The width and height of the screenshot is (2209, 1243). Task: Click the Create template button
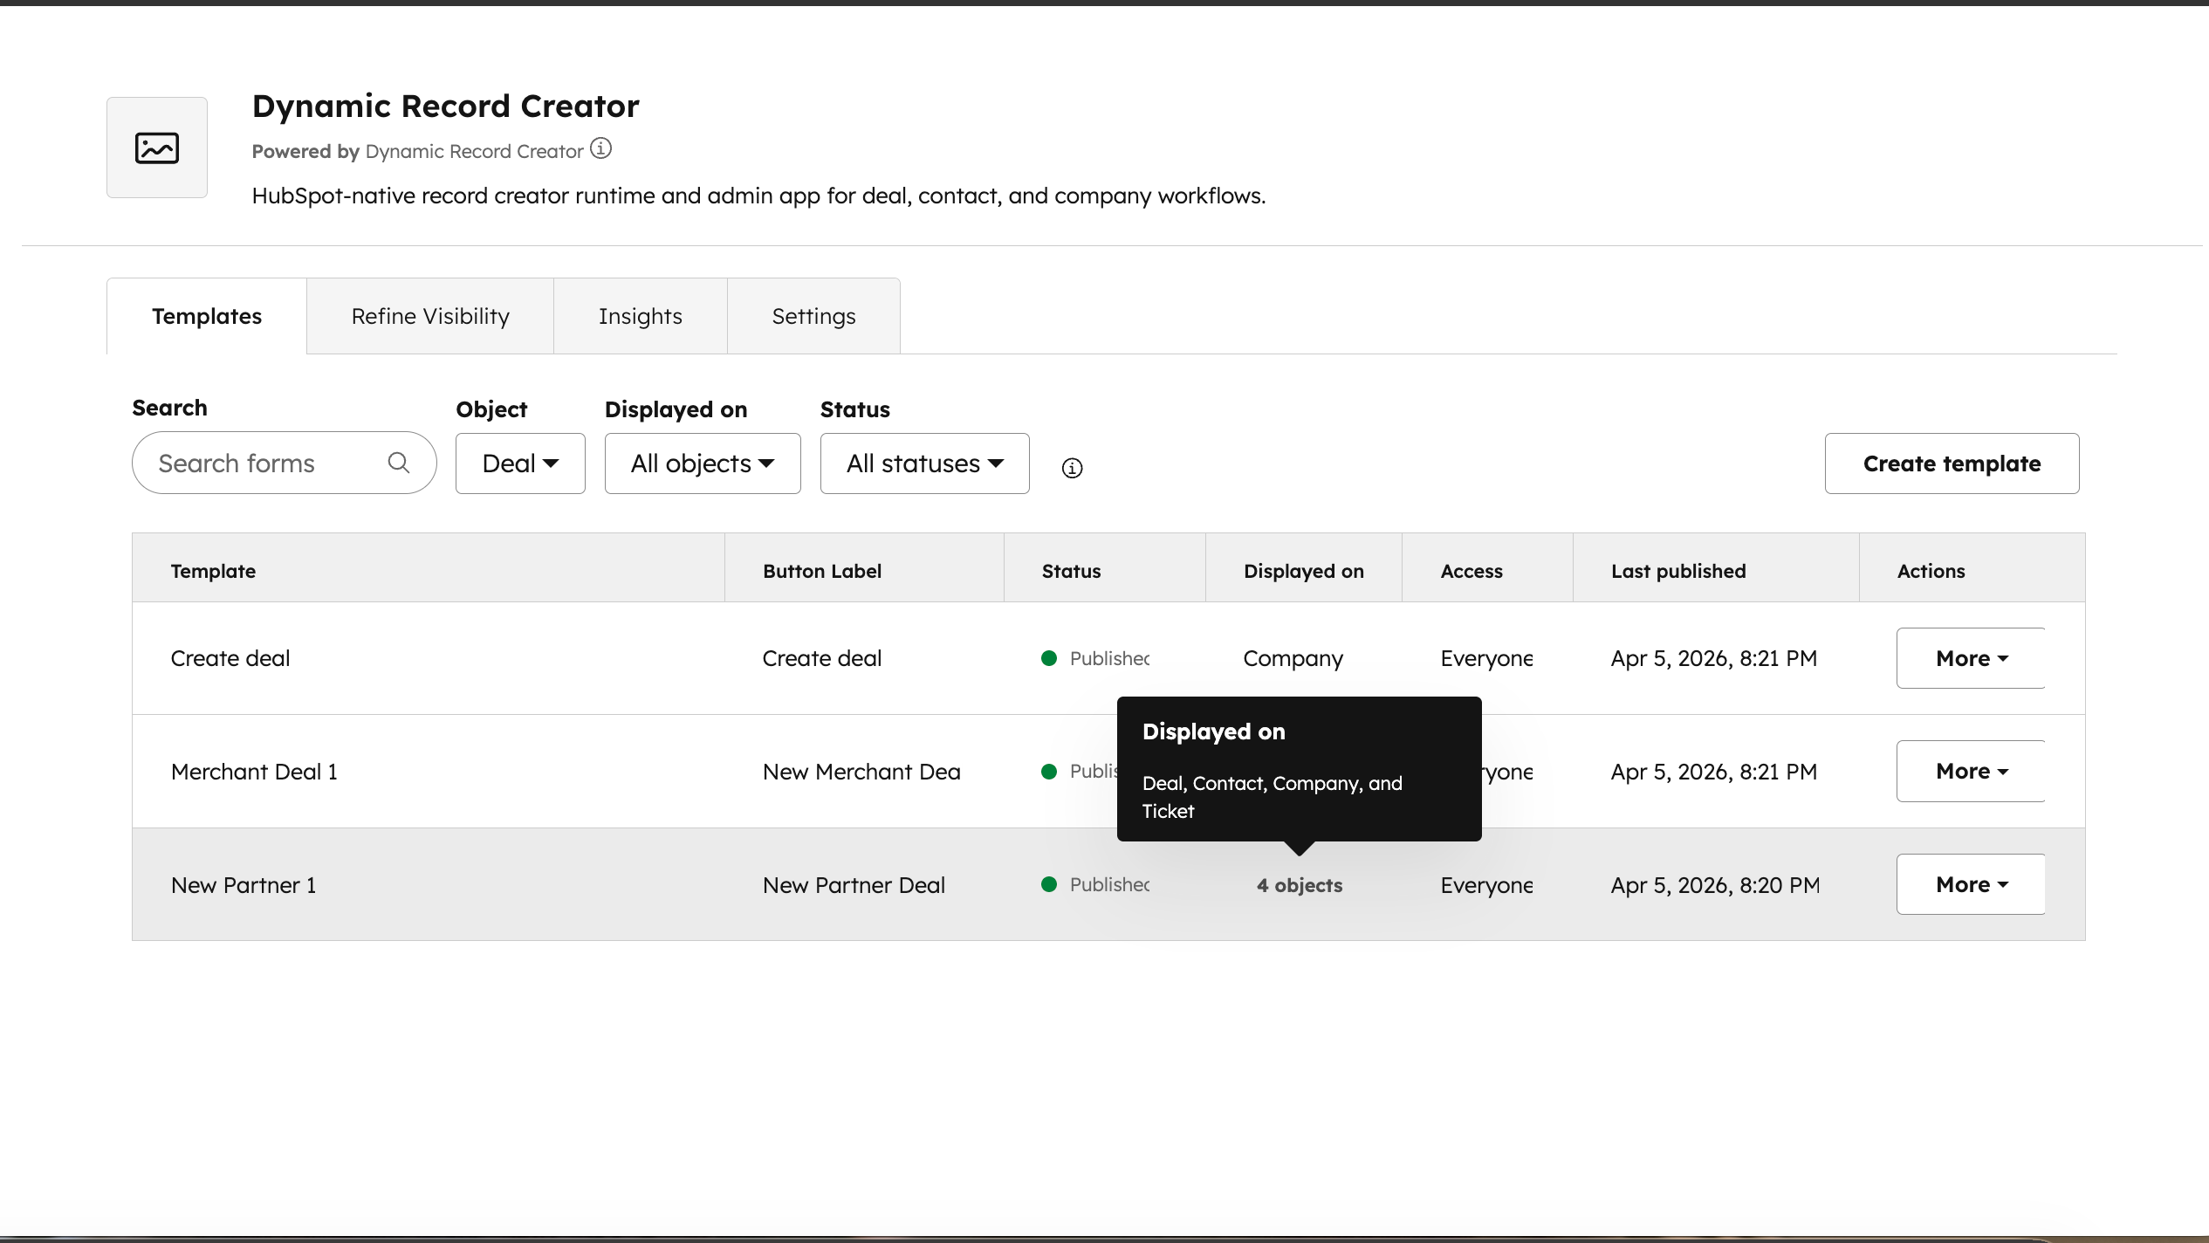point(1952,464)
